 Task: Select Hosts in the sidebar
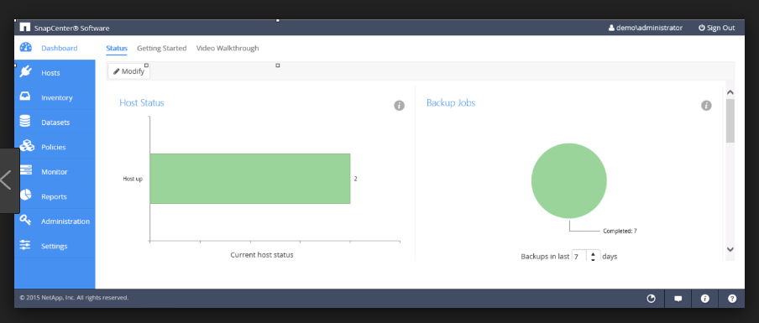[x=50, y=73]
